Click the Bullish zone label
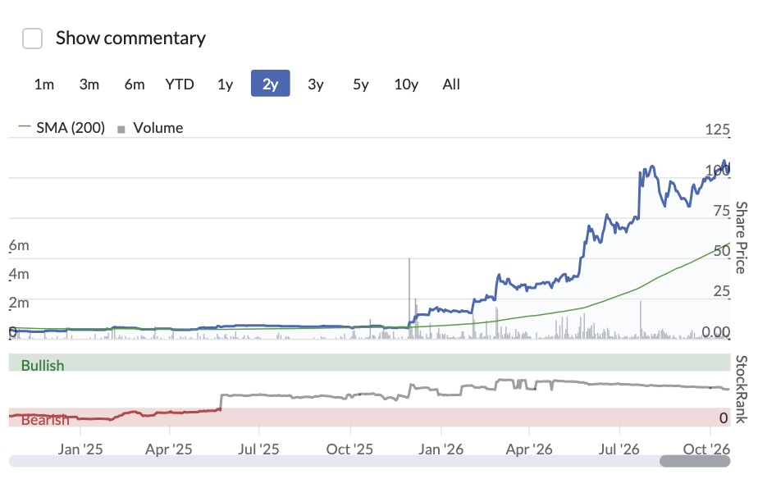758x479 pixels. (43, 366)
